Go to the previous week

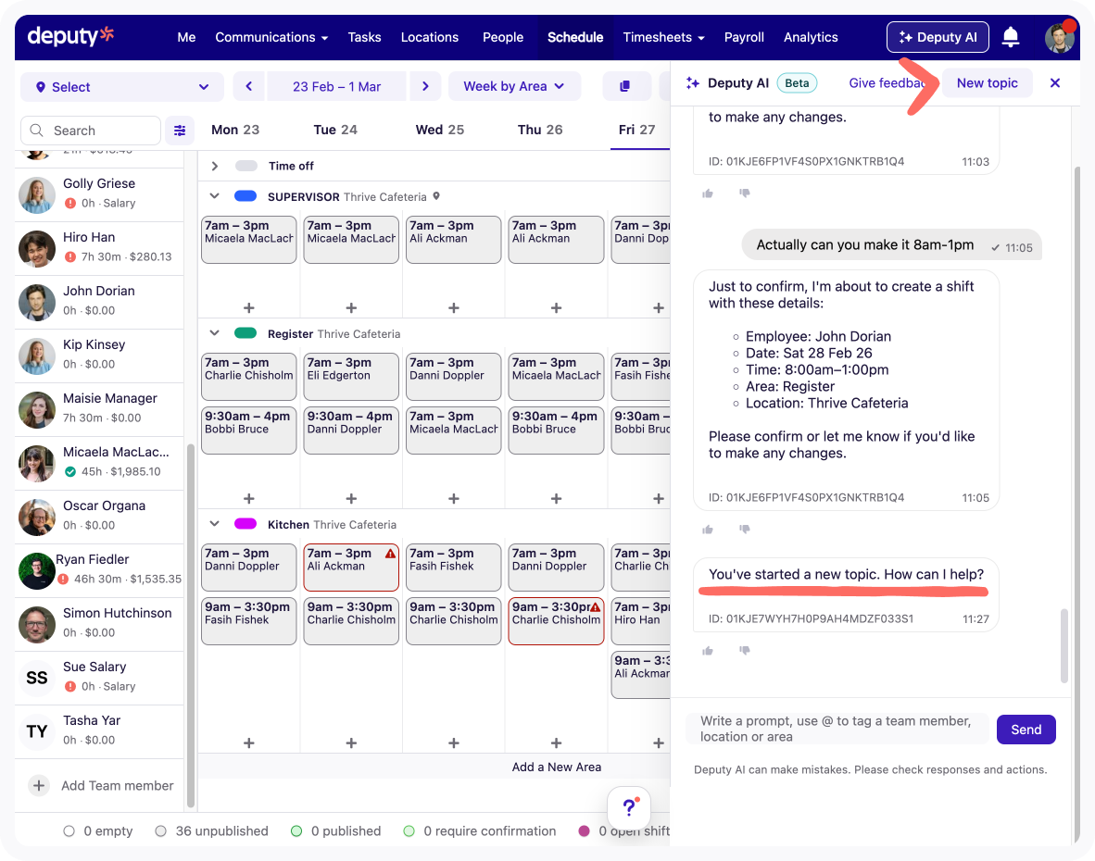[249, 86]
